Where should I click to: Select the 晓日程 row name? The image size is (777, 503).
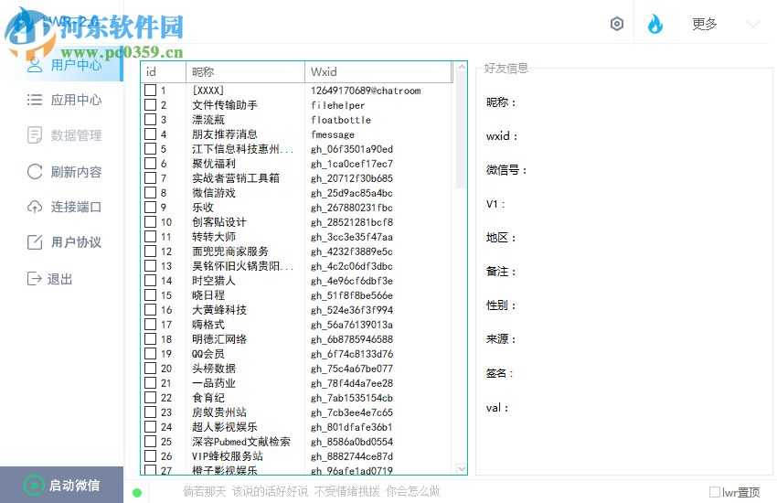[x=208, y=294]
